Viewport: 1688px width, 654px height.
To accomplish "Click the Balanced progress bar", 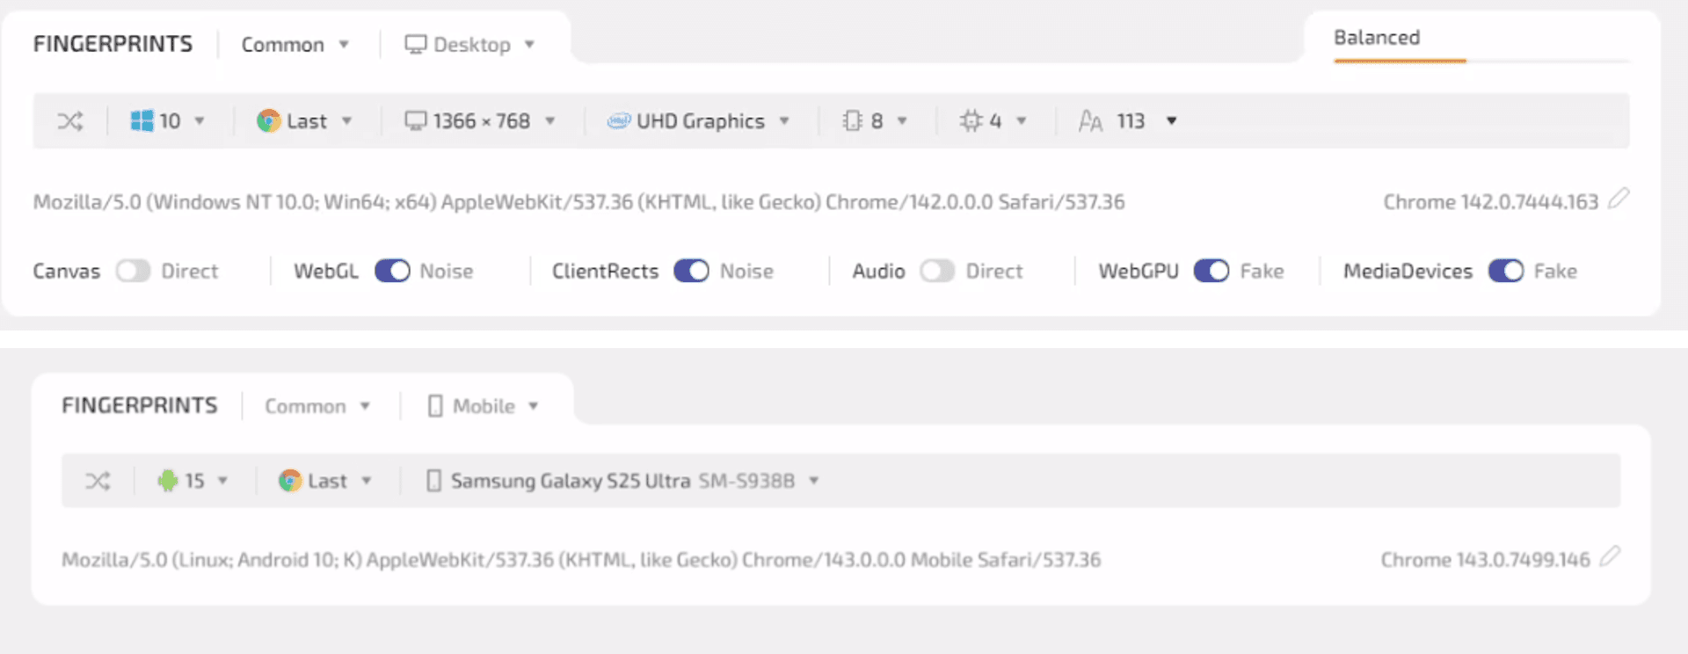I will 1482,61.
